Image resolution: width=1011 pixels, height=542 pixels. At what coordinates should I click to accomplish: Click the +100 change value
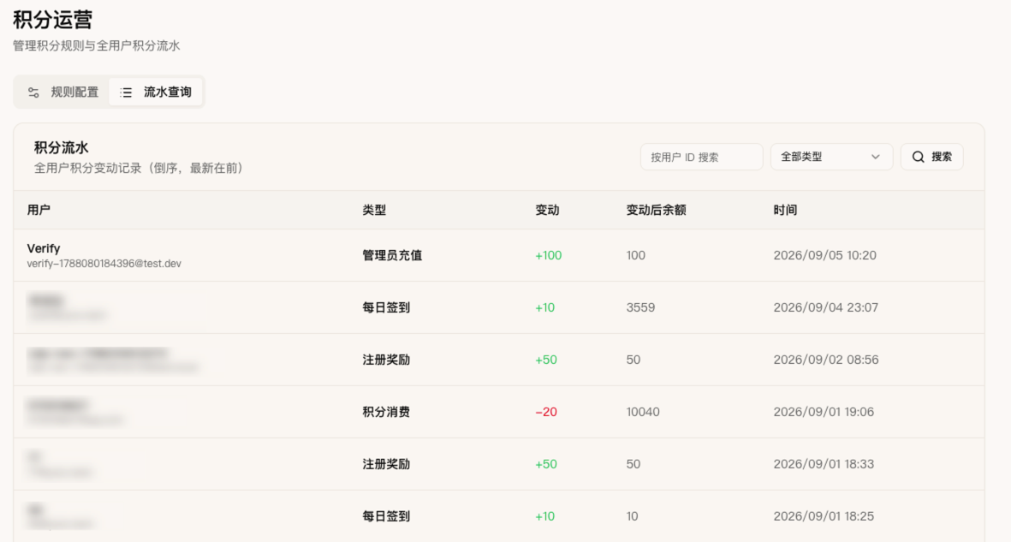[548, 255]
